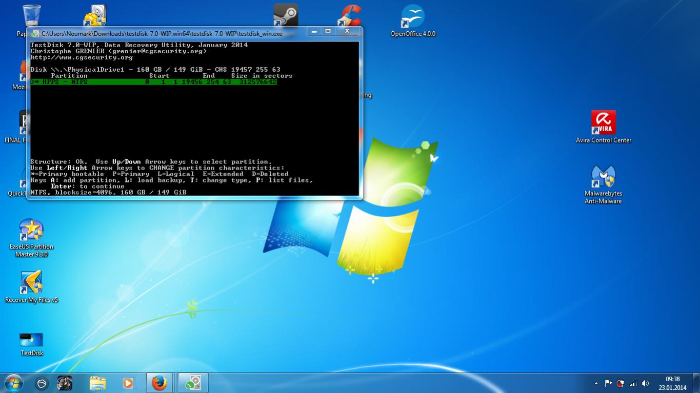
Task: Click the Show desktop button
Action: coord(696,383)
